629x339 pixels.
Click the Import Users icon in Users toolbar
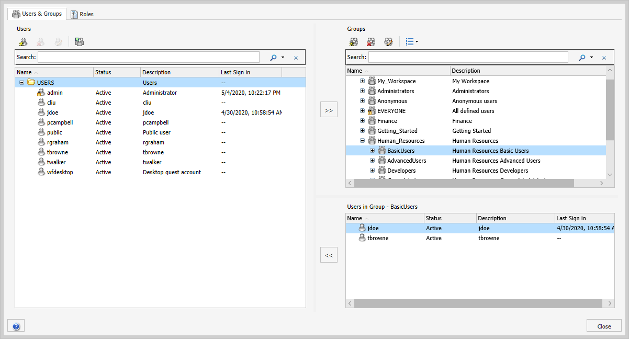[x=79, y=42]
